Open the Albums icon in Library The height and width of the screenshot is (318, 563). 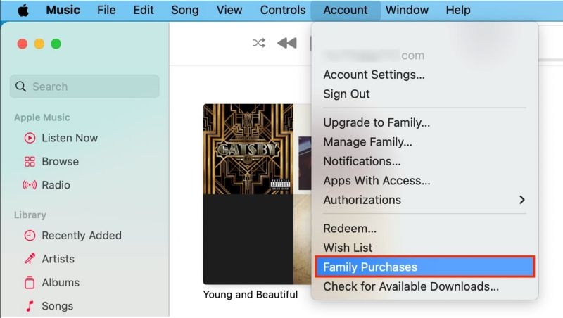click(30, 283)
